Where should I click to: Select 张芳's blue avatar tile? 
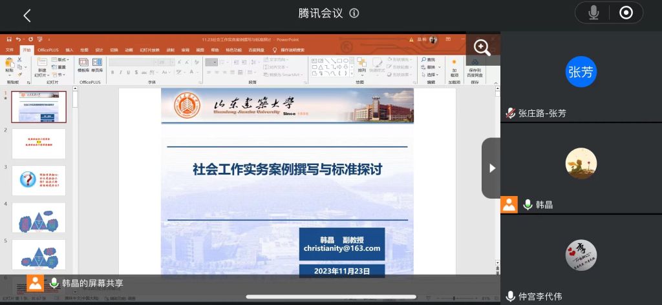pyautogui.click(x=581, y=72)
